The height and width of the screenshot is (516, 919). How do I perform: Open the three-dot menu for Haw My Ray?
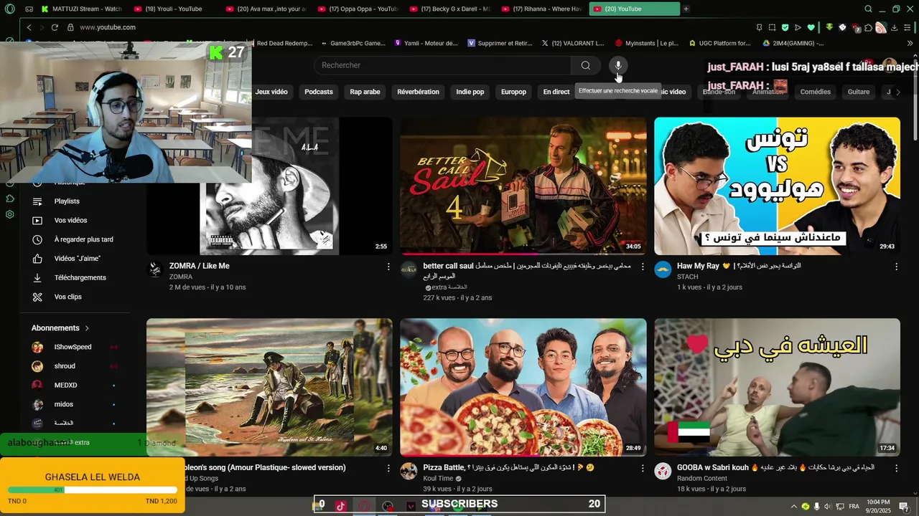[x=896, y=267]
